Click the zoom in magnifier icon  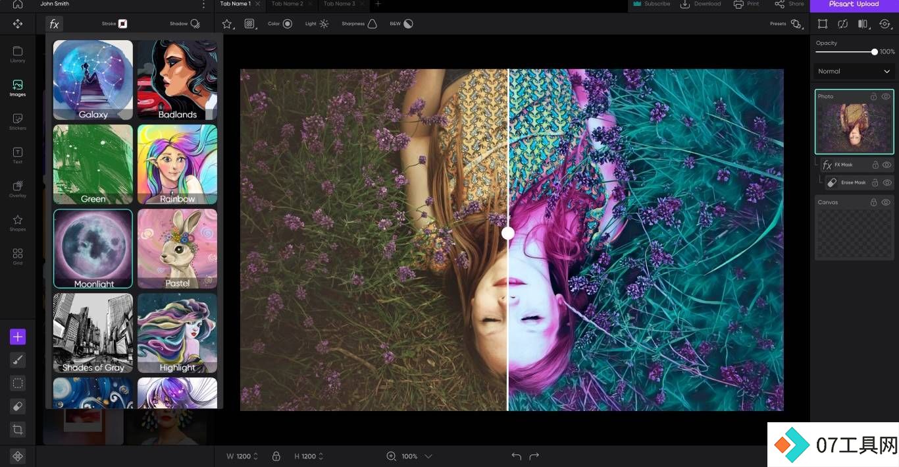[391, 456]
